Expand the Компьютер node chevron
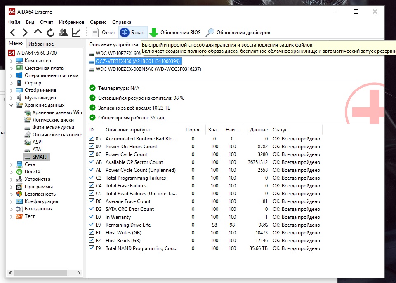The image size is (396, 283). (12, 61)
